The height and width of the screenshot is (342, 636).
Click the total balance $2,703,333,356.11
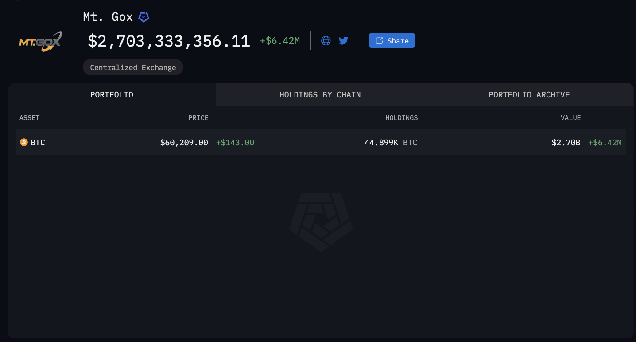click(x=169, y=41)
